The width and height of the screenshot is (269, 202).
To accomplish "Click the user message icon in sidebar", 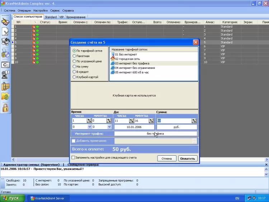I will pos(5,75).
